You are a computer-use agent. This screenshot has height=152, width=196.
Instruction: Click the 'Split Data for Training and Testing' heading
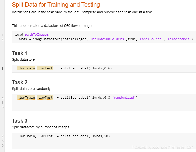pyautogui.click(x=56, y=5)
